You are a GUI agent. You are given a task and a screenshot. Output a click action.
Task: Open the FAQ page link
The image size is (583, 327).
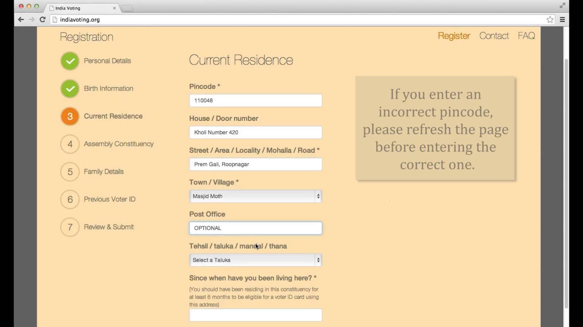coord(526,36)
